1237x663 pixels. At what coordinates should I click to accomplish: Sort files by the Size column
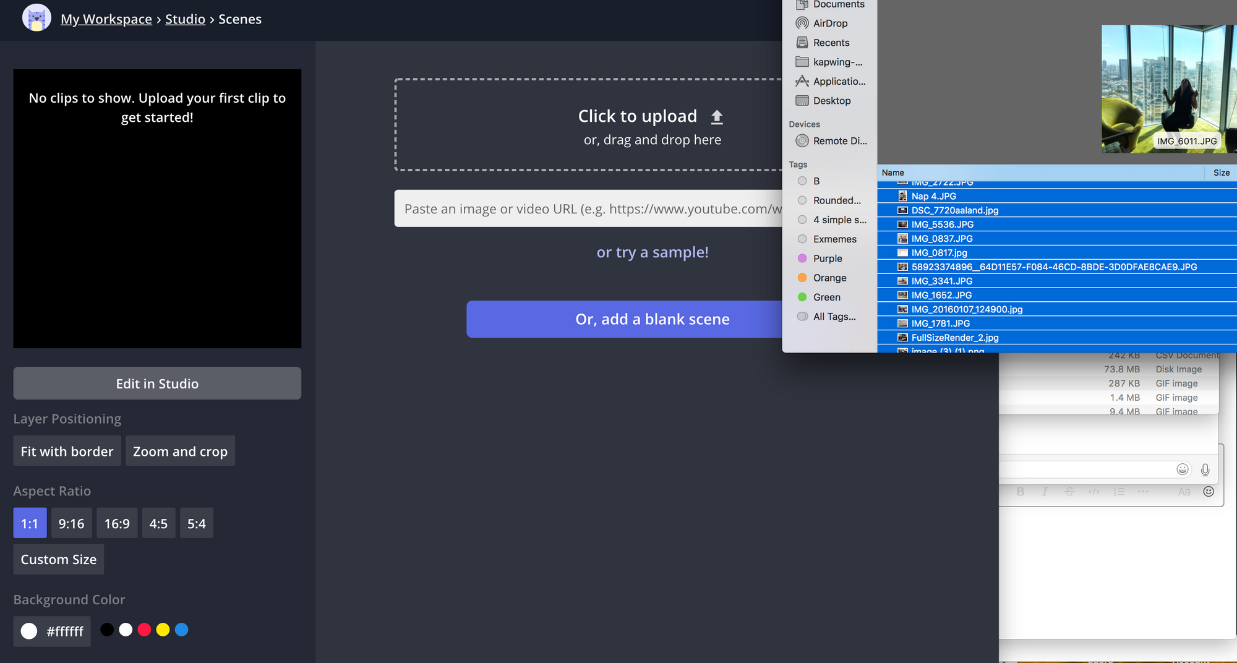[1221, 173]
